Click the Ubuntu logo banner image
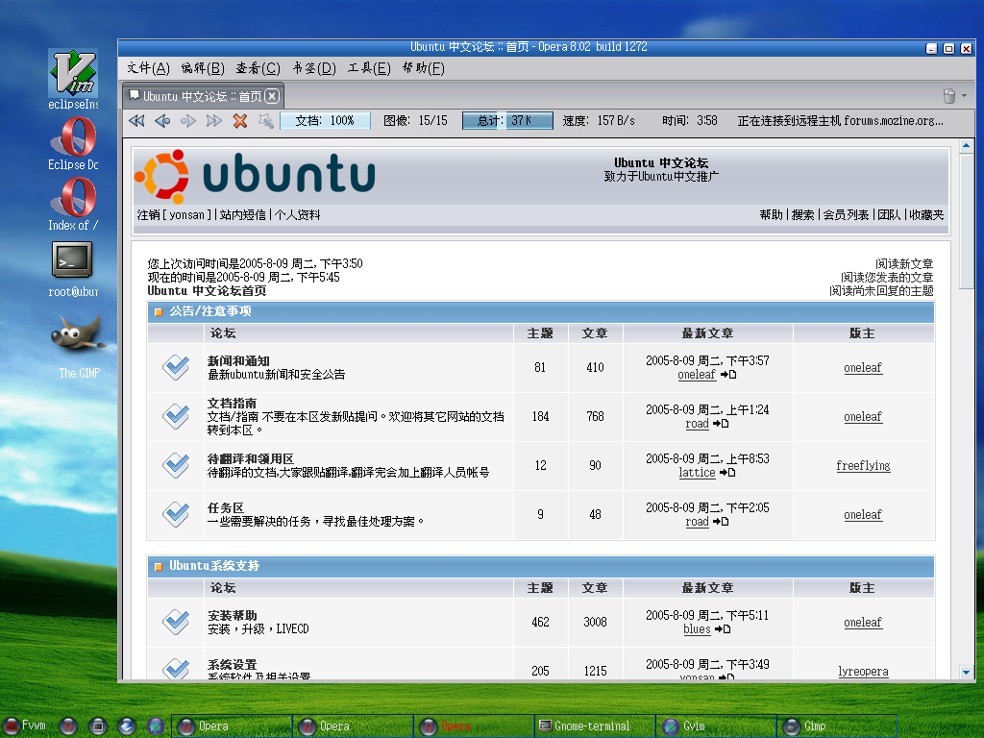This screenshot has height=738, width=984. tap(256, 176)
